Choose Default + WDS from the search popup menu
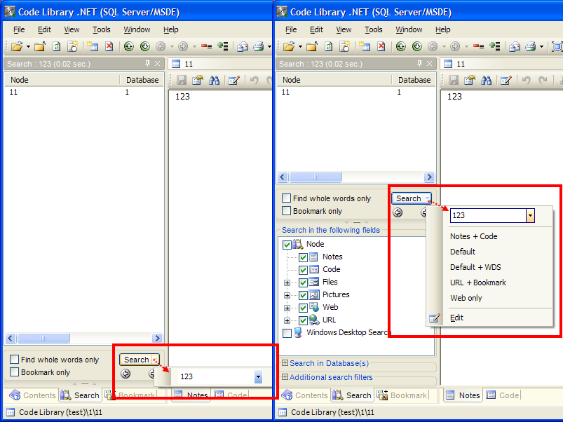This screenshot has width=563, height=422. coord(475,267)
